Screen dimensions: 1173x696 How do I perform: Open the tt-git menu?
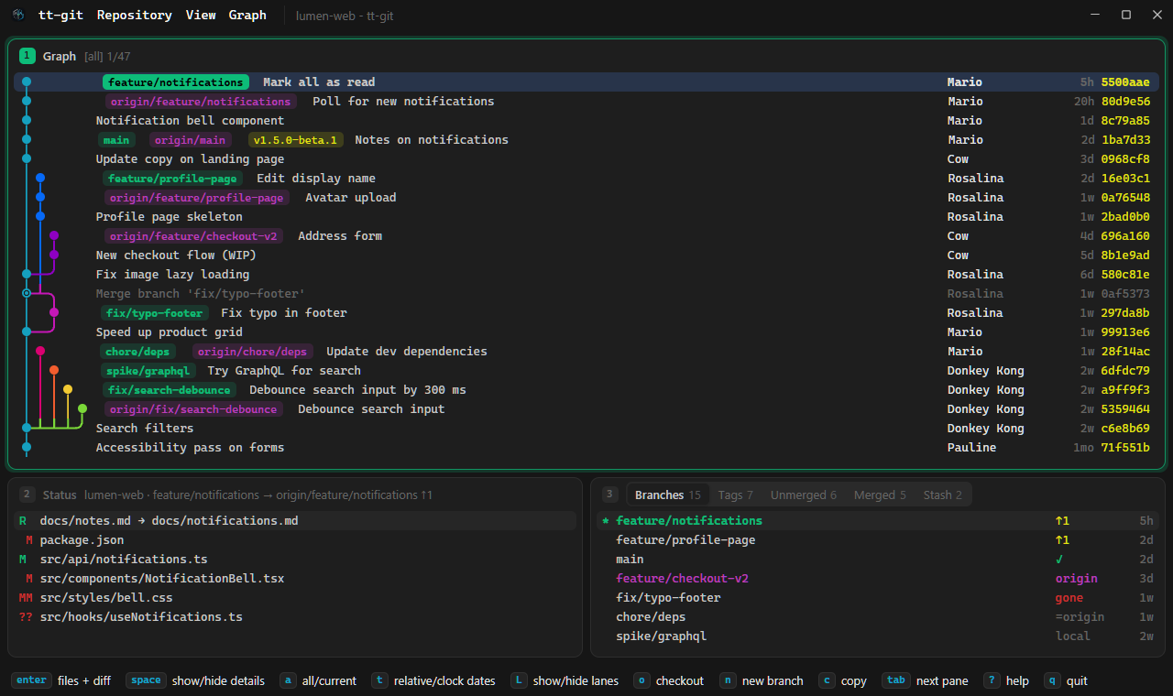coord(60,15)
